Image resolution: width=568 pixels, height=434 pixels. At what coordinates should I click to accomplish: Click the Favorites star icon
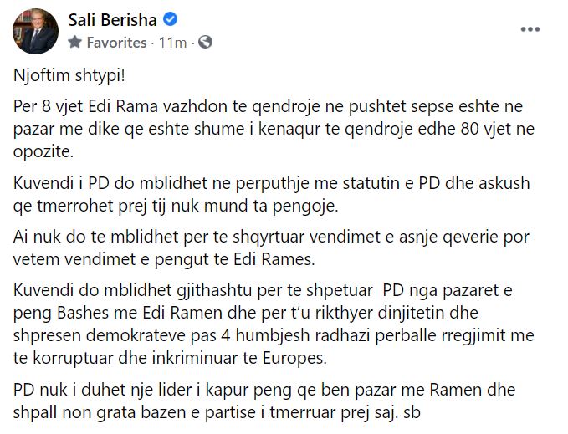(75, 42)
